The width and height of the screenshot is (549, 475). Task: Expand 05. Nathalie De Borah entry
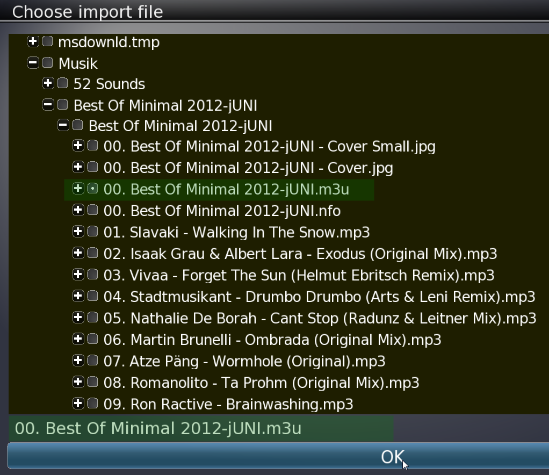pos(78,318)
